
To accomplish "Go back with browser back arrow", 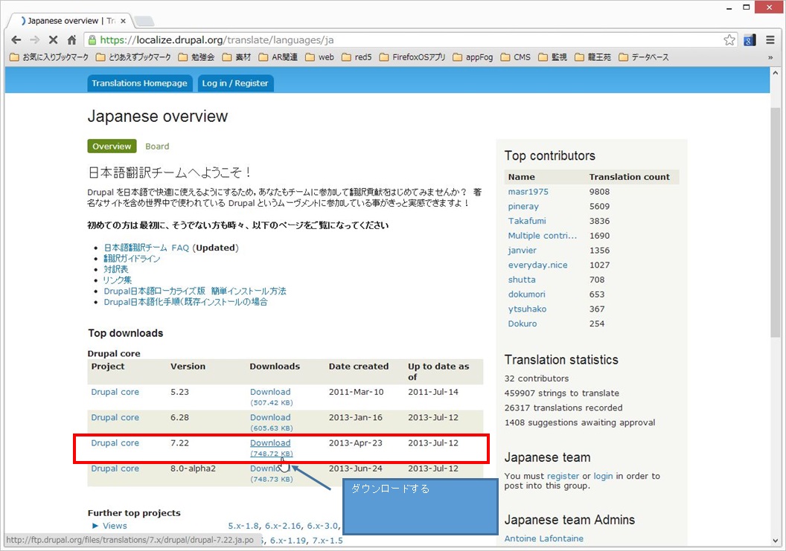I will pos(16,40).
